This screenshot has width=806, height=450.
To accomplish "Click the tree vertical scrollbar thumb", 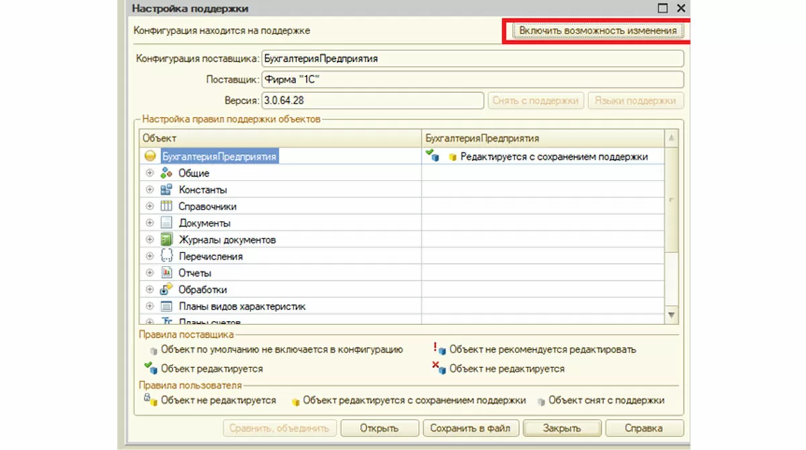I will (x=672, y=200).
